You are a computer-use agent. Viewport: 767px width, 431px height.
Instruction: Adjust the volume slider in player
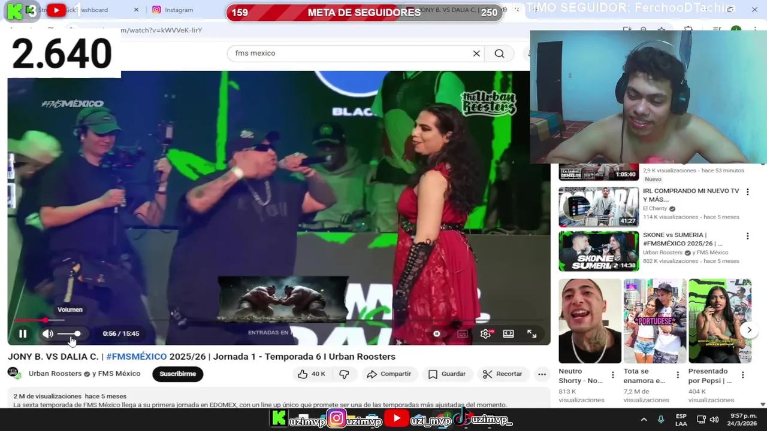point(69,333)
